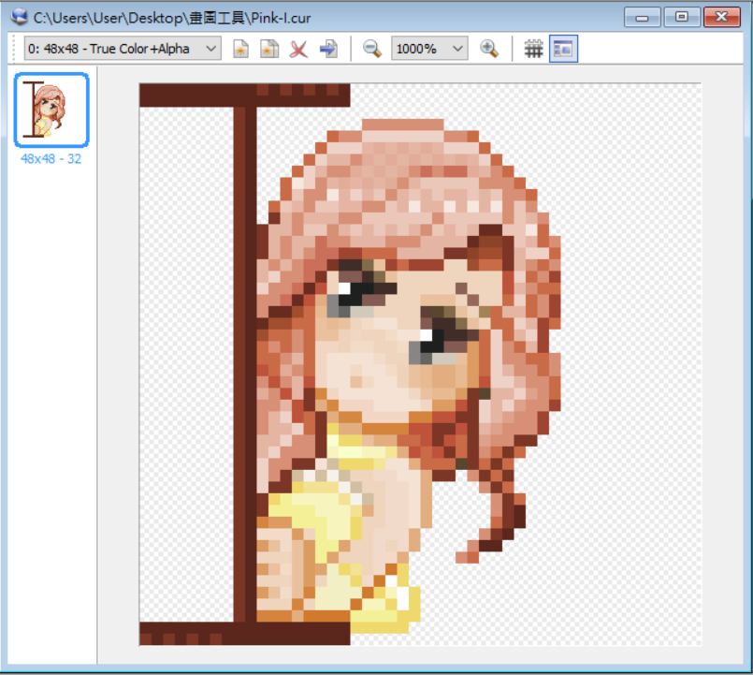
Task: Minimize the Pink-I.cur window
Action: pyautogui.click(x=642, y=18)
